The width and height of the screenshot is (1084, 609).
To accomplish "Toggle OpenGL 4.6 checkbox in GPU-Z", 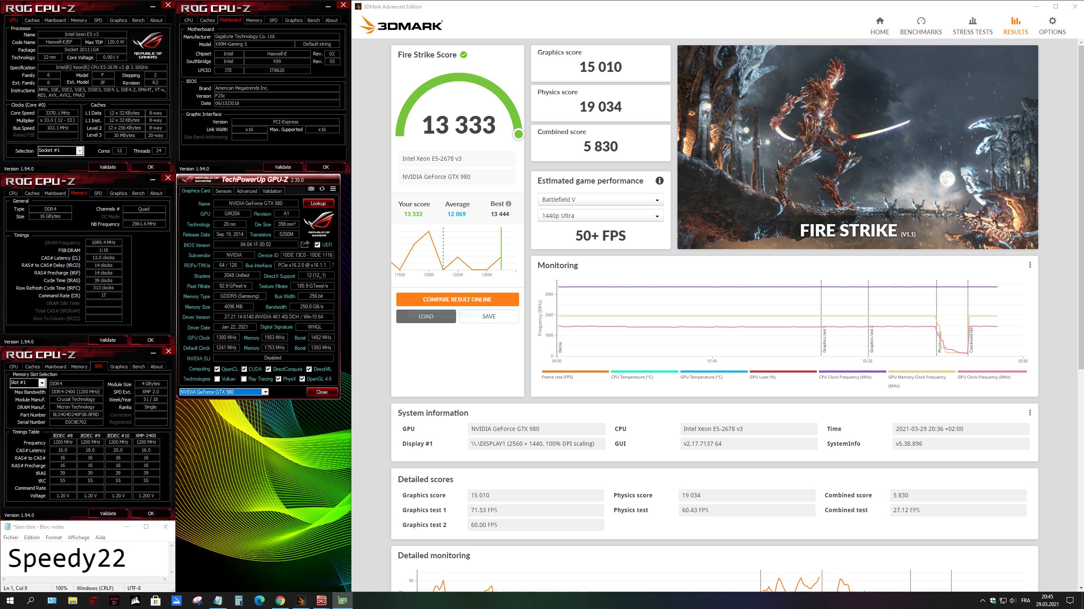I will (302, 379).
